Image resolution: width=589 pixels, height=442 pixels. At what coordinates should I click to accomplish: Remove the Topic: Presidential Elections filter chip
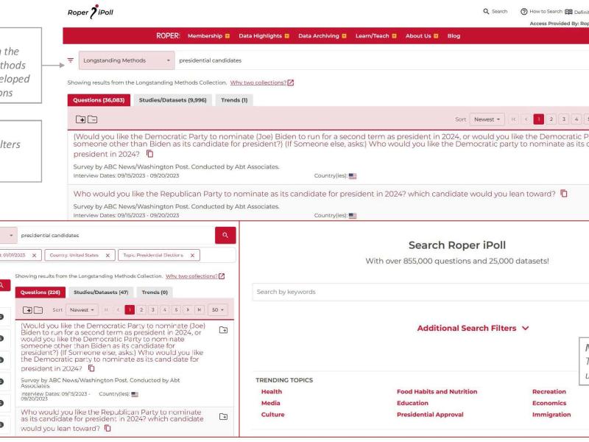[192, 255]
